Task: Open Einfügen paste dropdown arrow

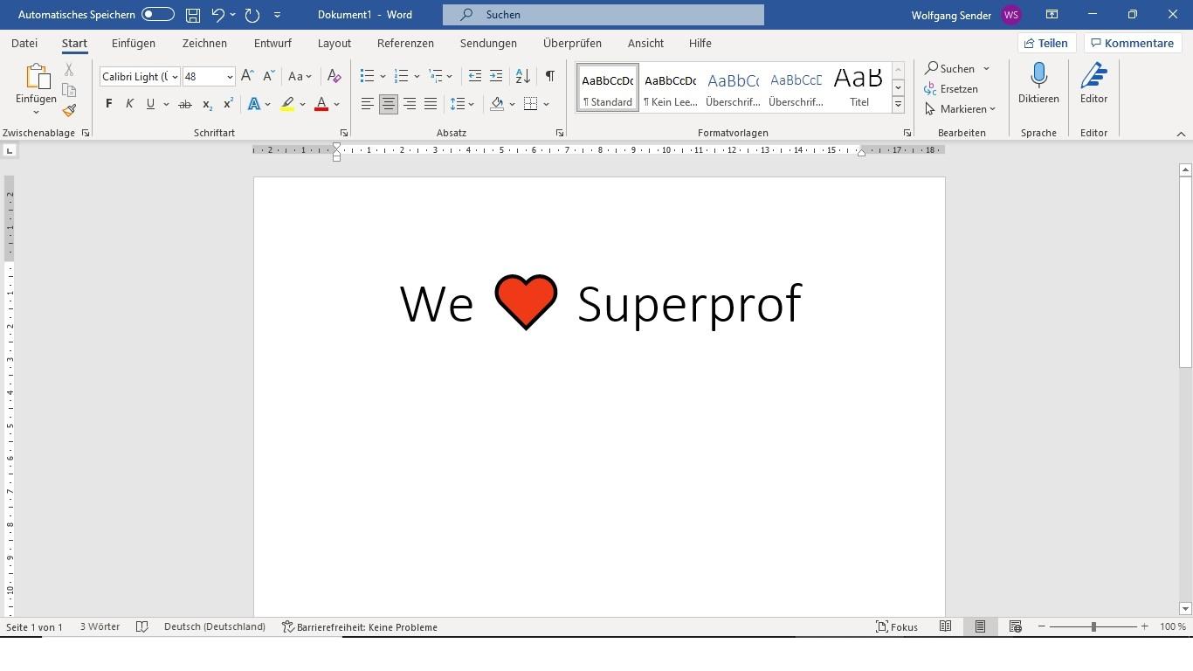Action: [x=36, y=112]
